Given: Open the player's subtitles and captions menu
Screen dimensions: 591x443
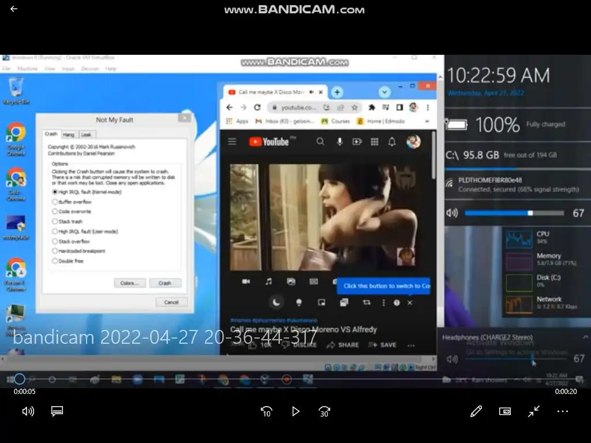Looking at the screenshot, I should (57, 411).
